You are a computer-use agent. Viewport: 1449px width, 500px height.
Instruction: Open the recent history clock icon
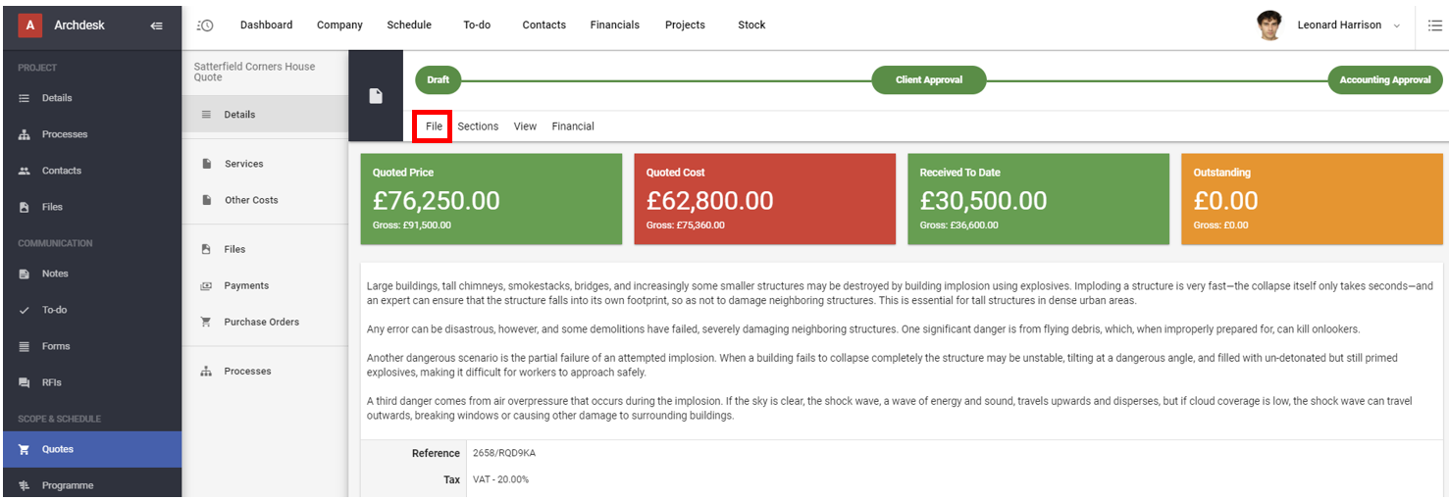pyautogui.click(x=205, y=25)
